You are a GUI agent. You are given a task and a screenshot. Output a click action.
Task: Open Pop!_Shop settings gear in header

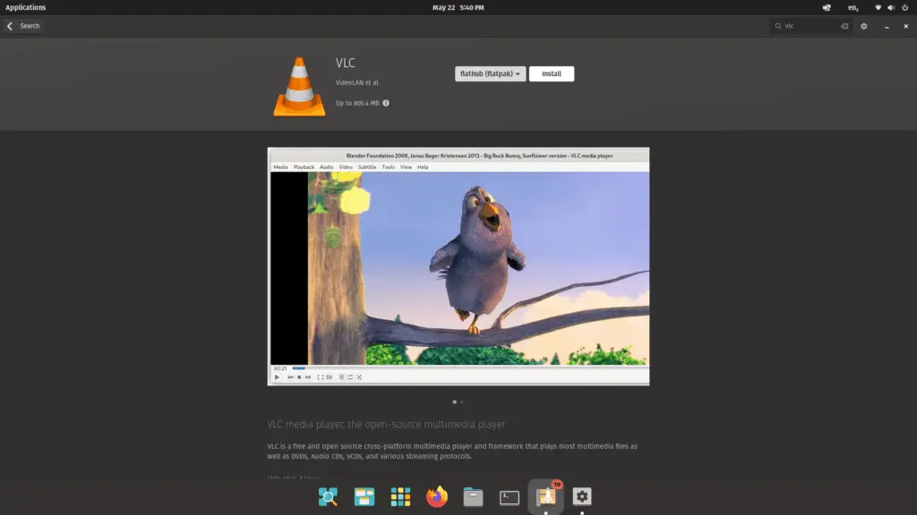(x=864, y=26)
